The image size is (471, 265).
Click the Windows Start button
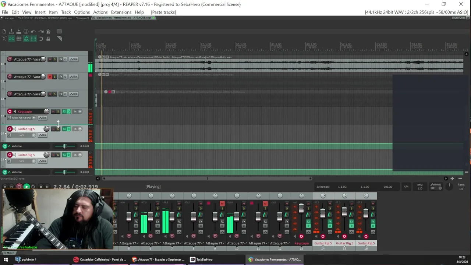coord(6,259)
